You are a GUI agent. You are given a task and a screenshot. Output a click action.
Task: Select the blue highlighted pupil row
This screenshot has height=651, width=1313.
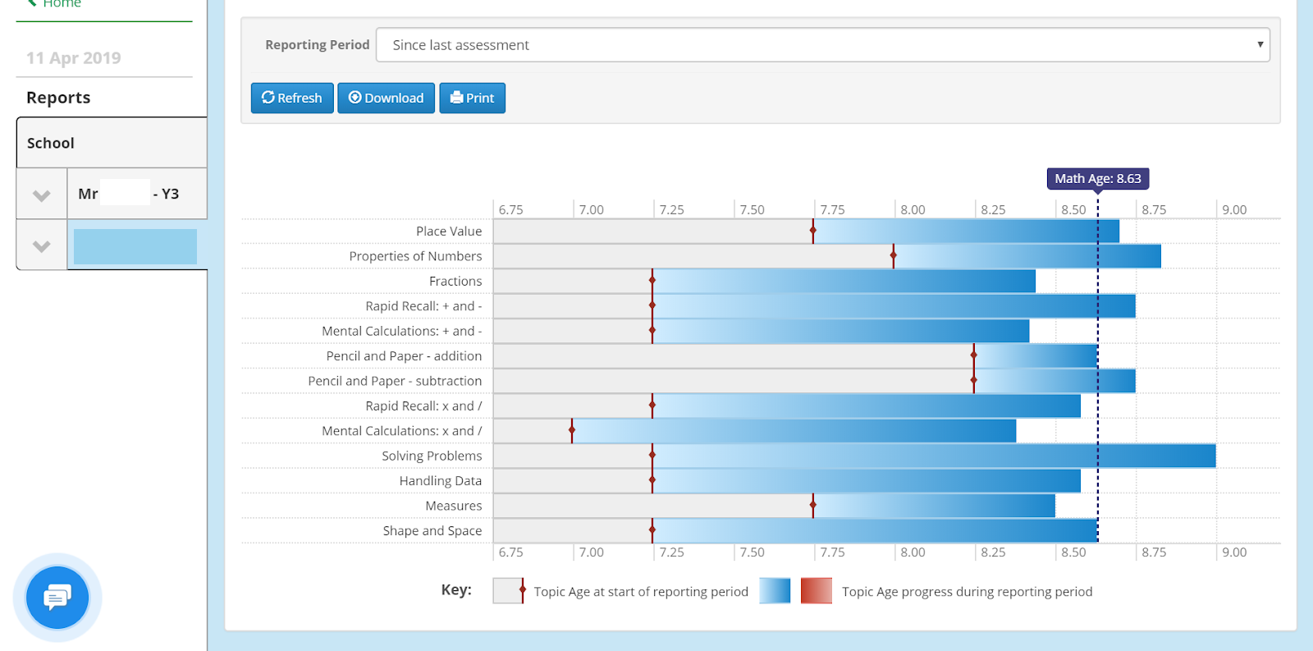(x=135, y=246)
